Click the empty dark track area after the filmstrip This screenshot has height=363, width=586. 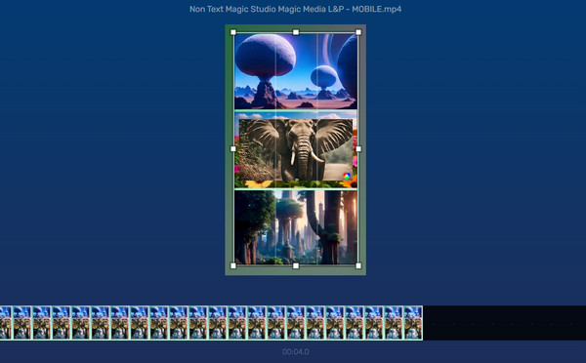(x=505, y=323)
